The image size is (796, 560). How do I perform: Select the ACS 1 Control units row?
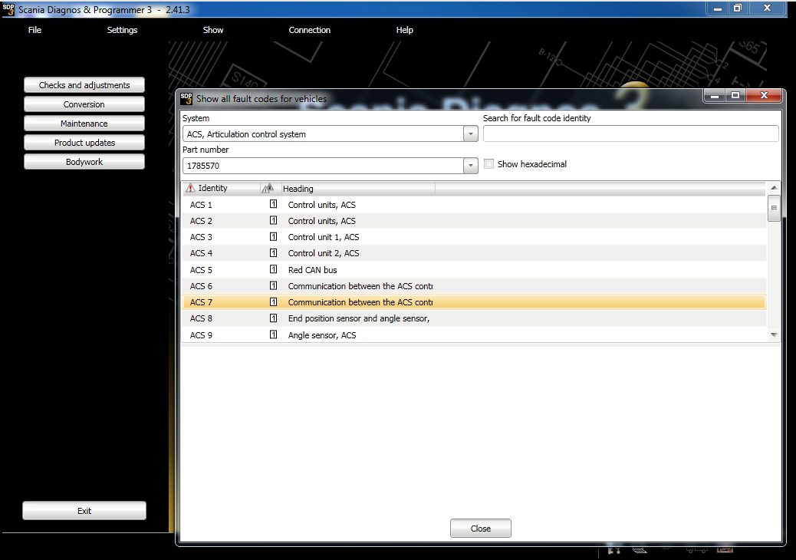click(x=474, y=205)
